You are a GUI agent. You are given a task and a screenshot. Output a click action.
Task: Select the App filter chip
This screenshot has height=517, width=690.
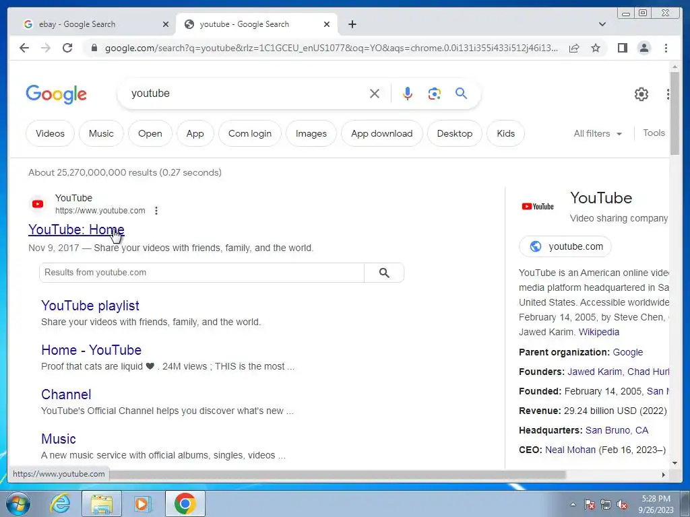click(195, 133)
